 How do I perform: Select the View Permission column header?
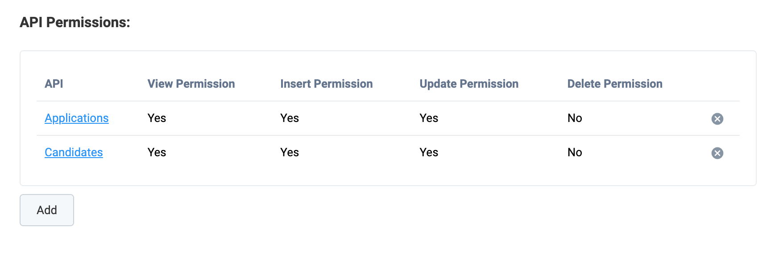coord(191,84)
